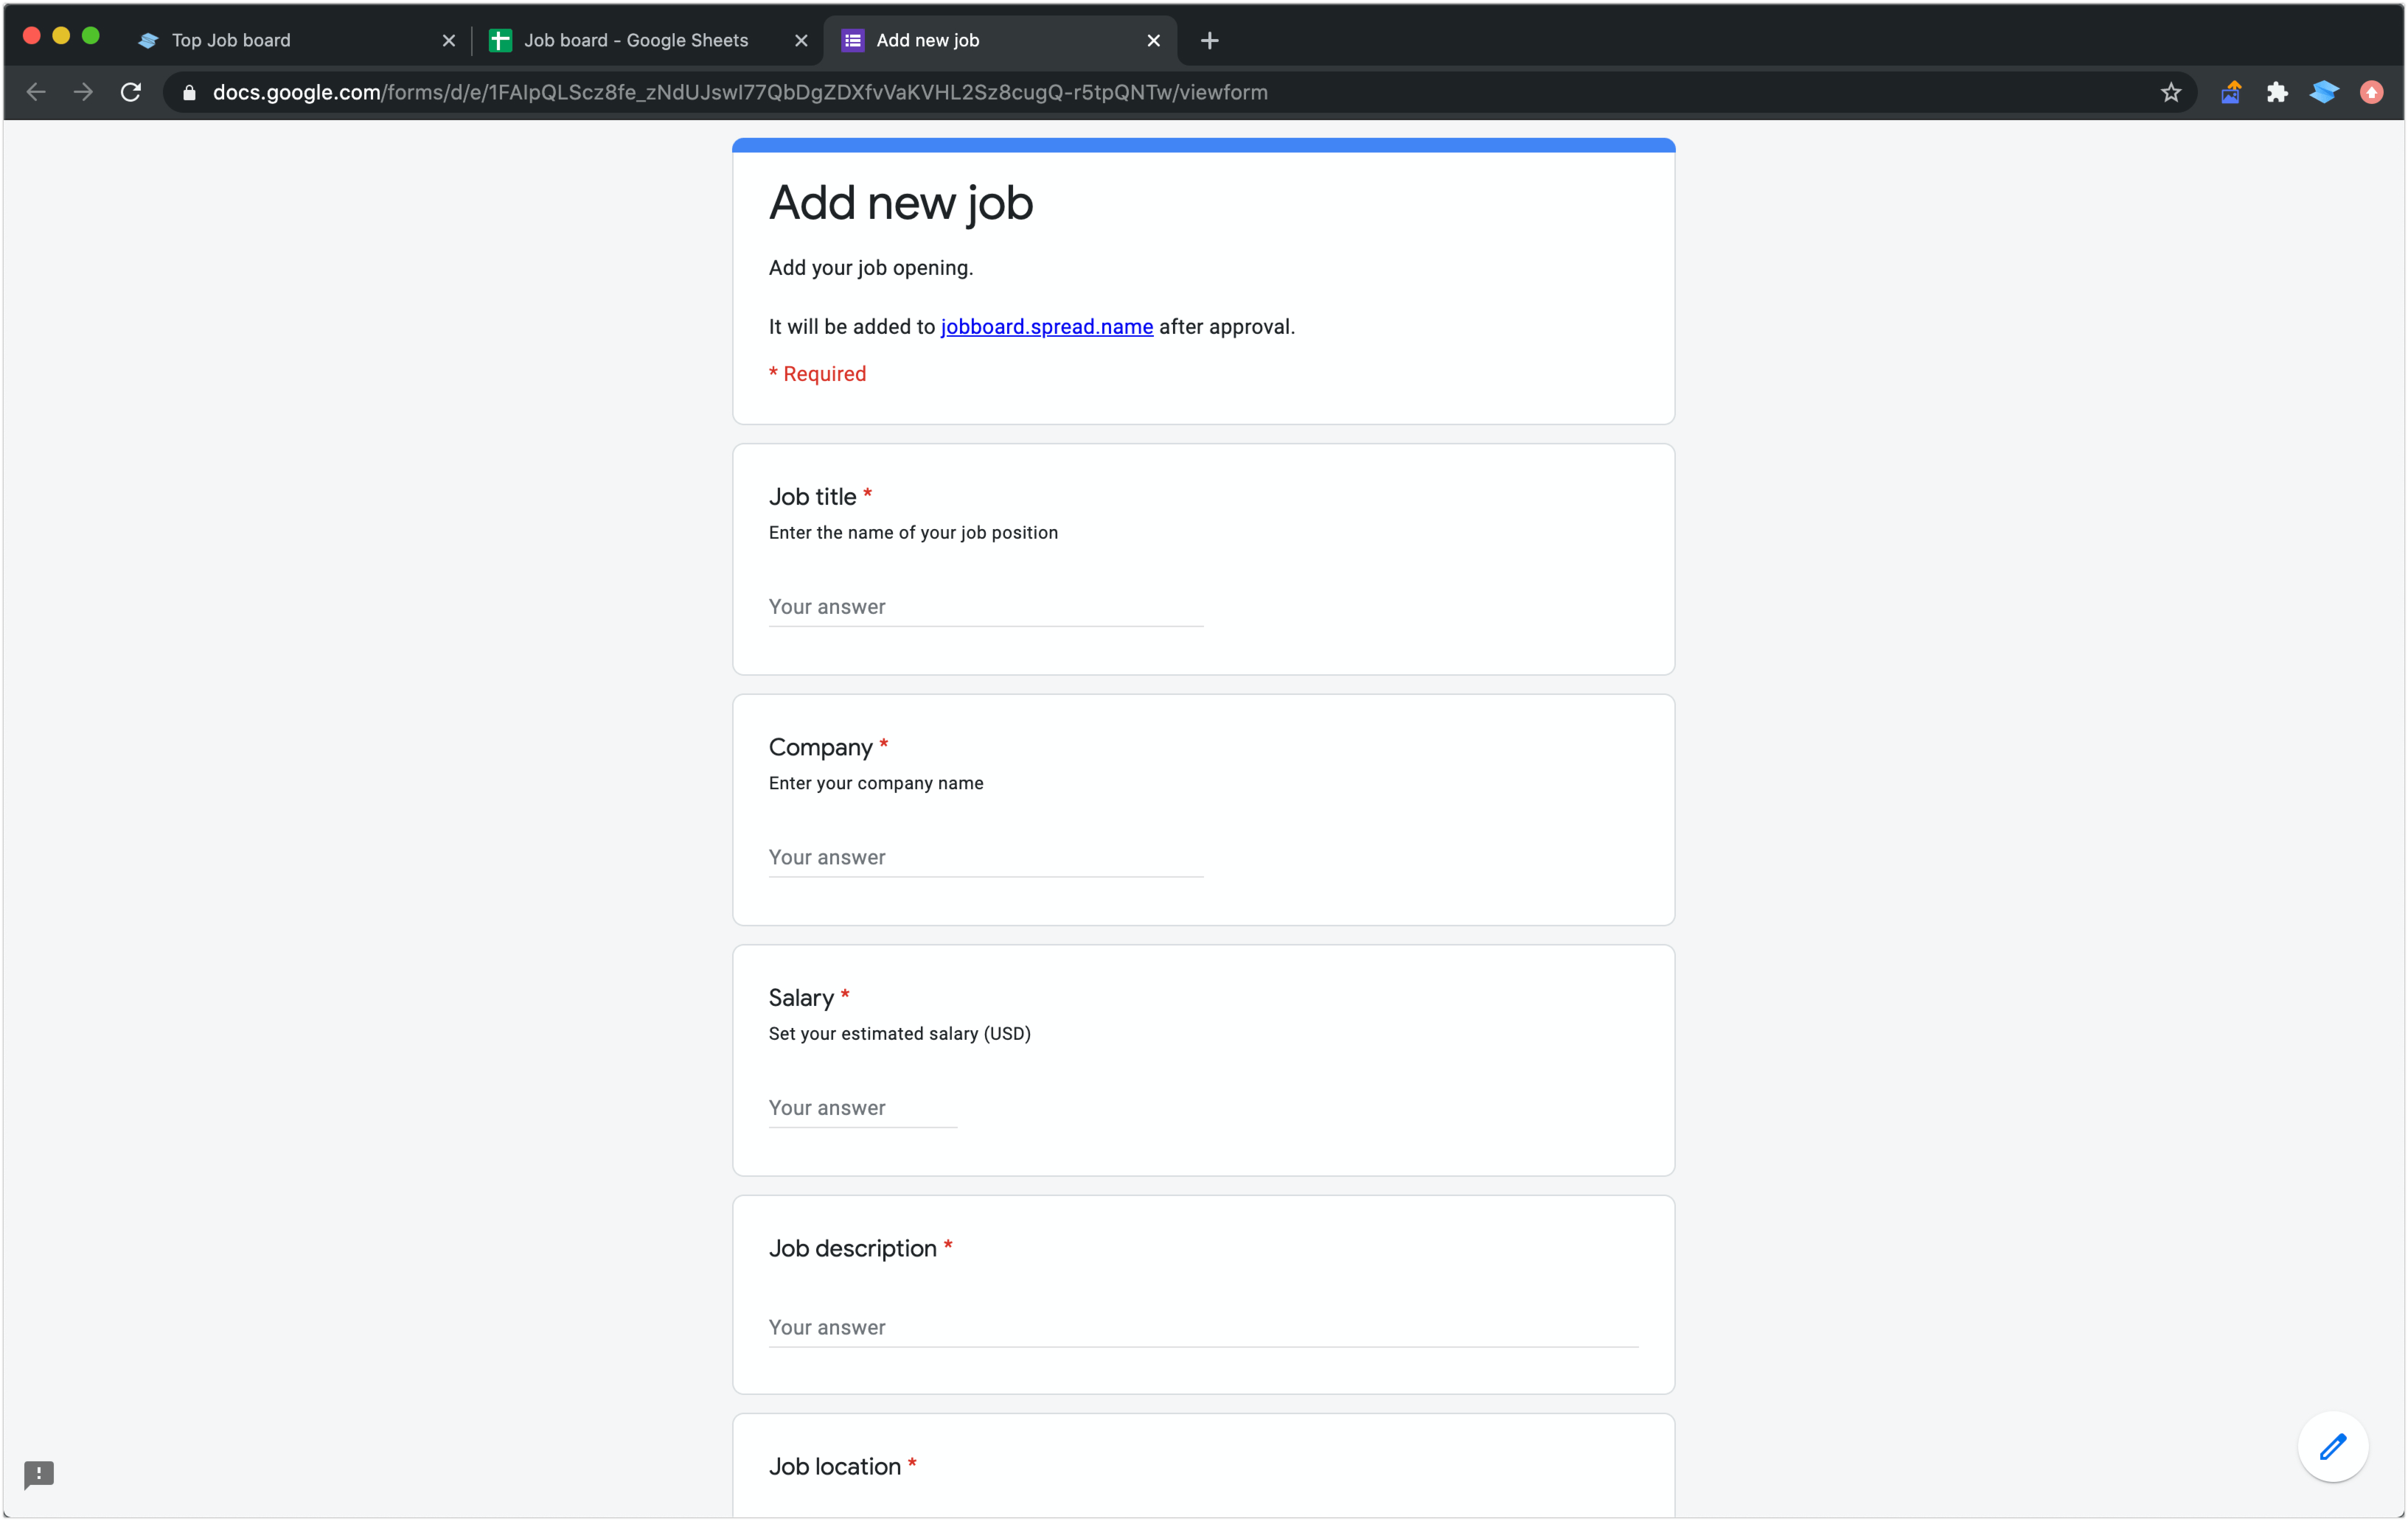Click back navigation arrow button
This screenshot has height=1521, width=2408.
tap(37, 91)
